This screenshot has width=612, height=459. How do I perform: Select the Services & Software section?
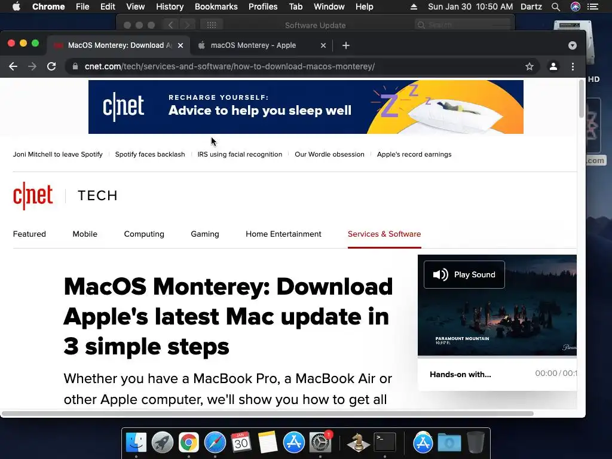coord(384,234)
